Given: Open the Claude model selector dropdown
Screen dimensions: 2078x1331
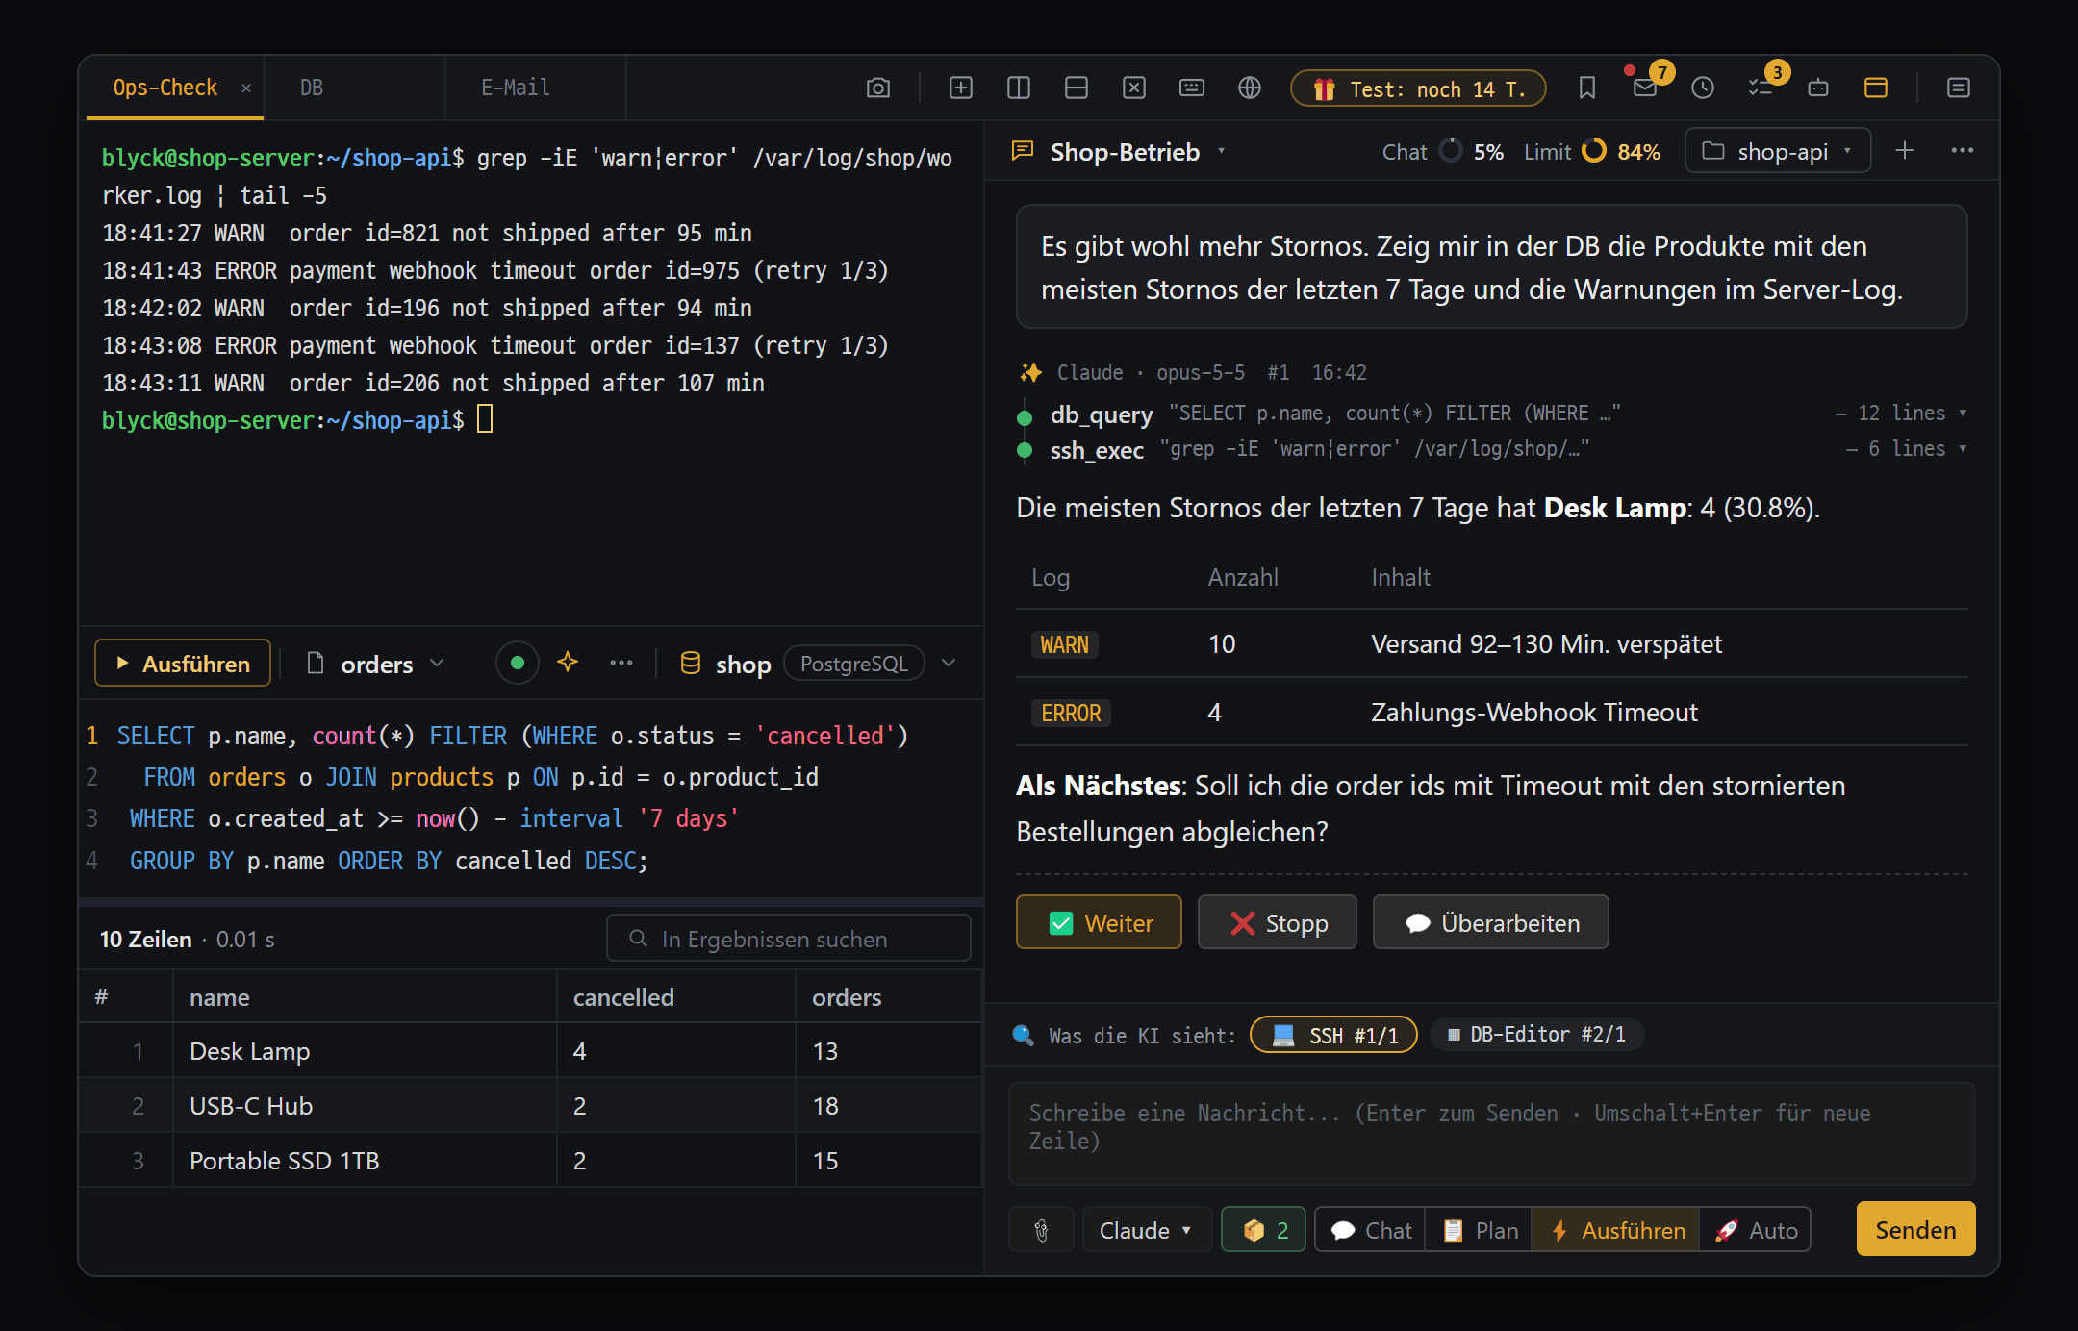Looking at the screenshot, I should (1145, 1230).
